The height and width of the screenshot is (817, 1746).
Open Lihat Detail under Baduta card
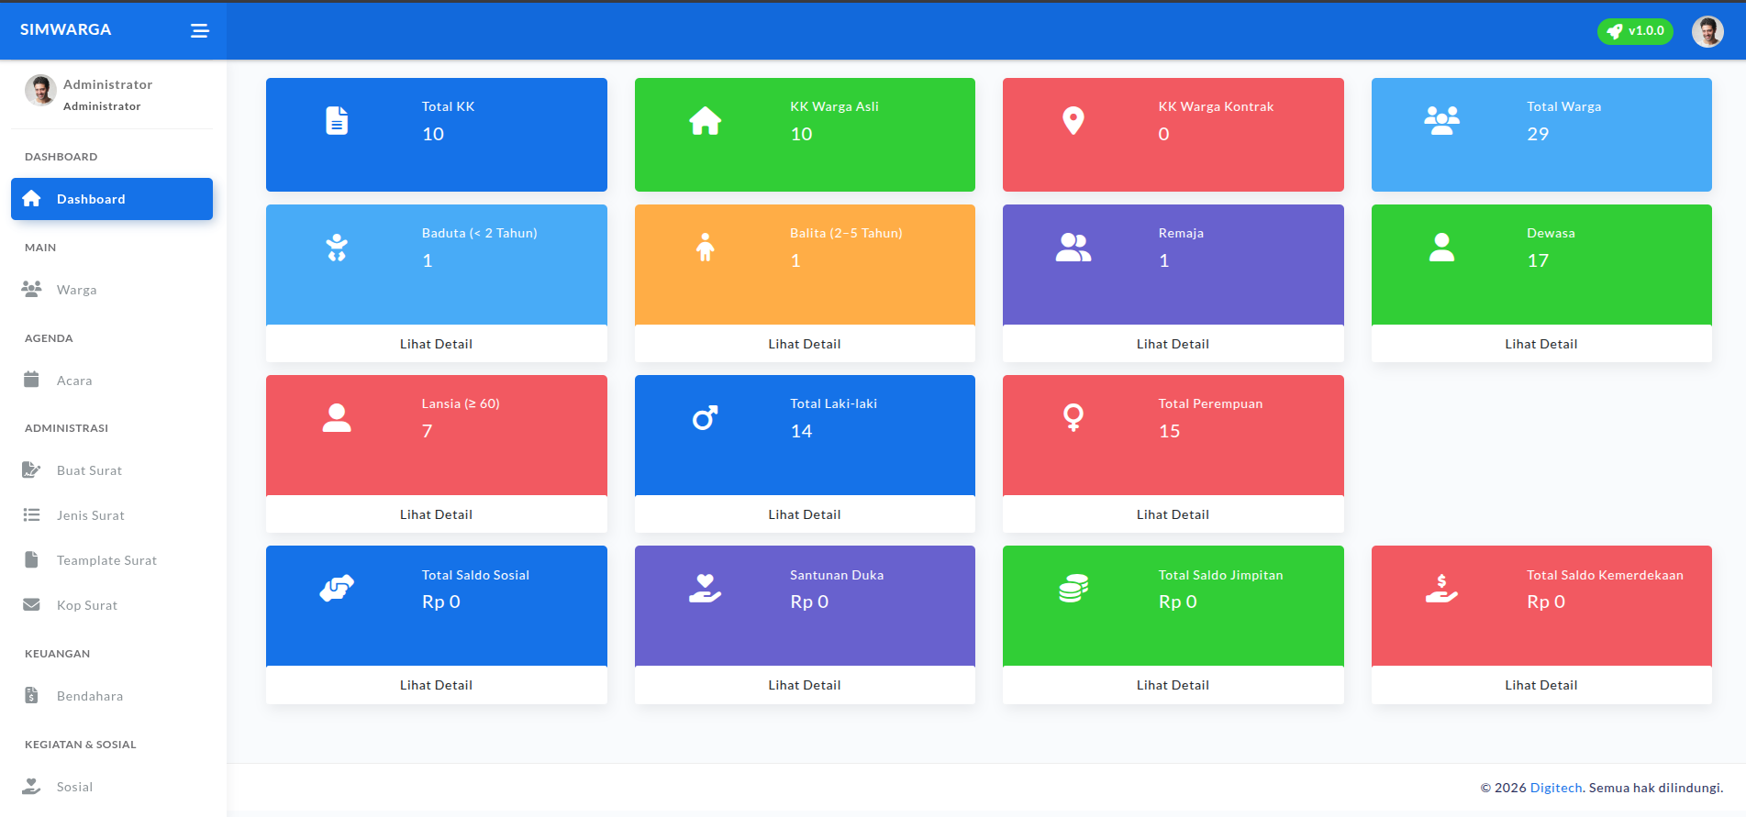coord(437,344)
